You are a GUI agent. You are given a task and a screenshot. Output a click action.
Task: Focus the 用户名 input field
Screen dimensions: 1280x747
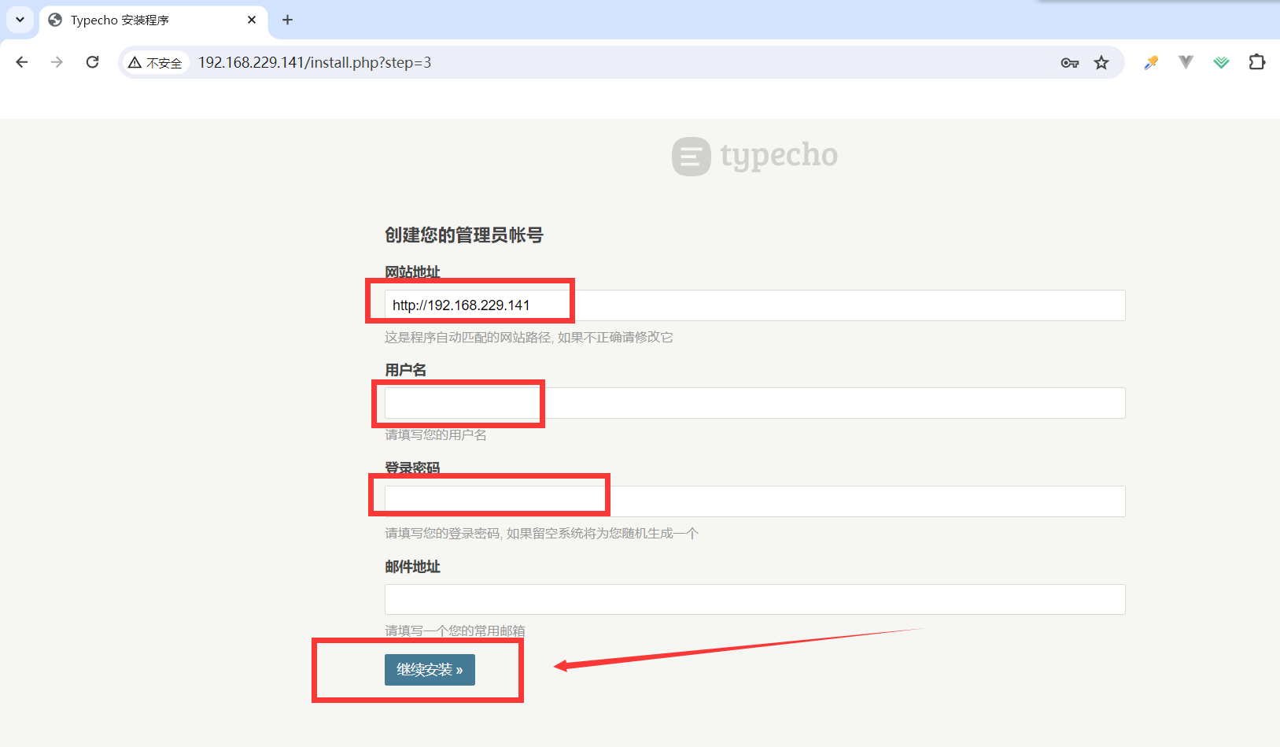(754, 403)
